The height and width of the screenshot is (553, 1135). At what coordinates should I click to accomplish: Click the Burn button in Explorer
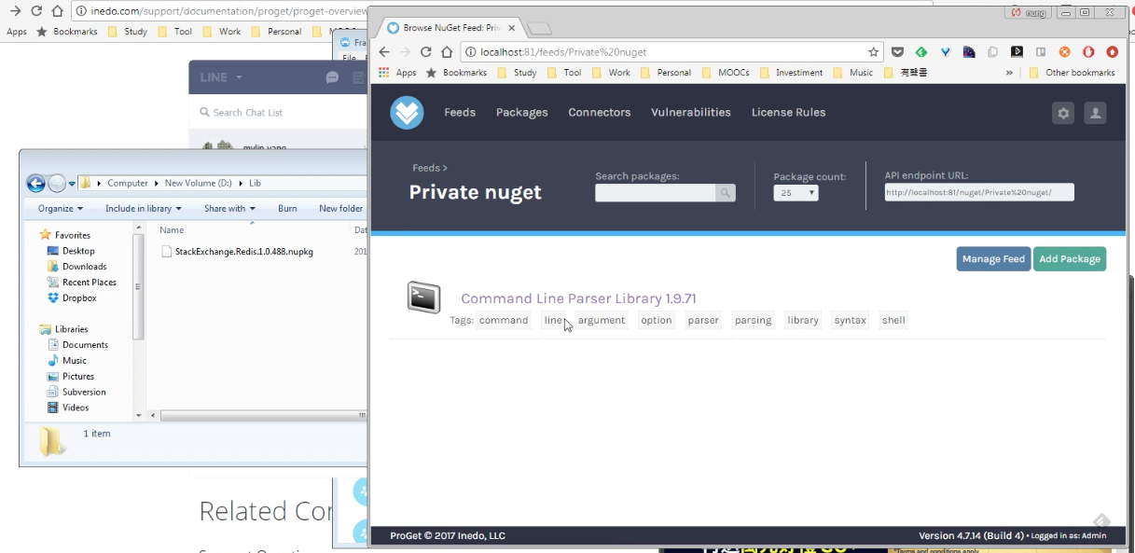click(287, 209)
